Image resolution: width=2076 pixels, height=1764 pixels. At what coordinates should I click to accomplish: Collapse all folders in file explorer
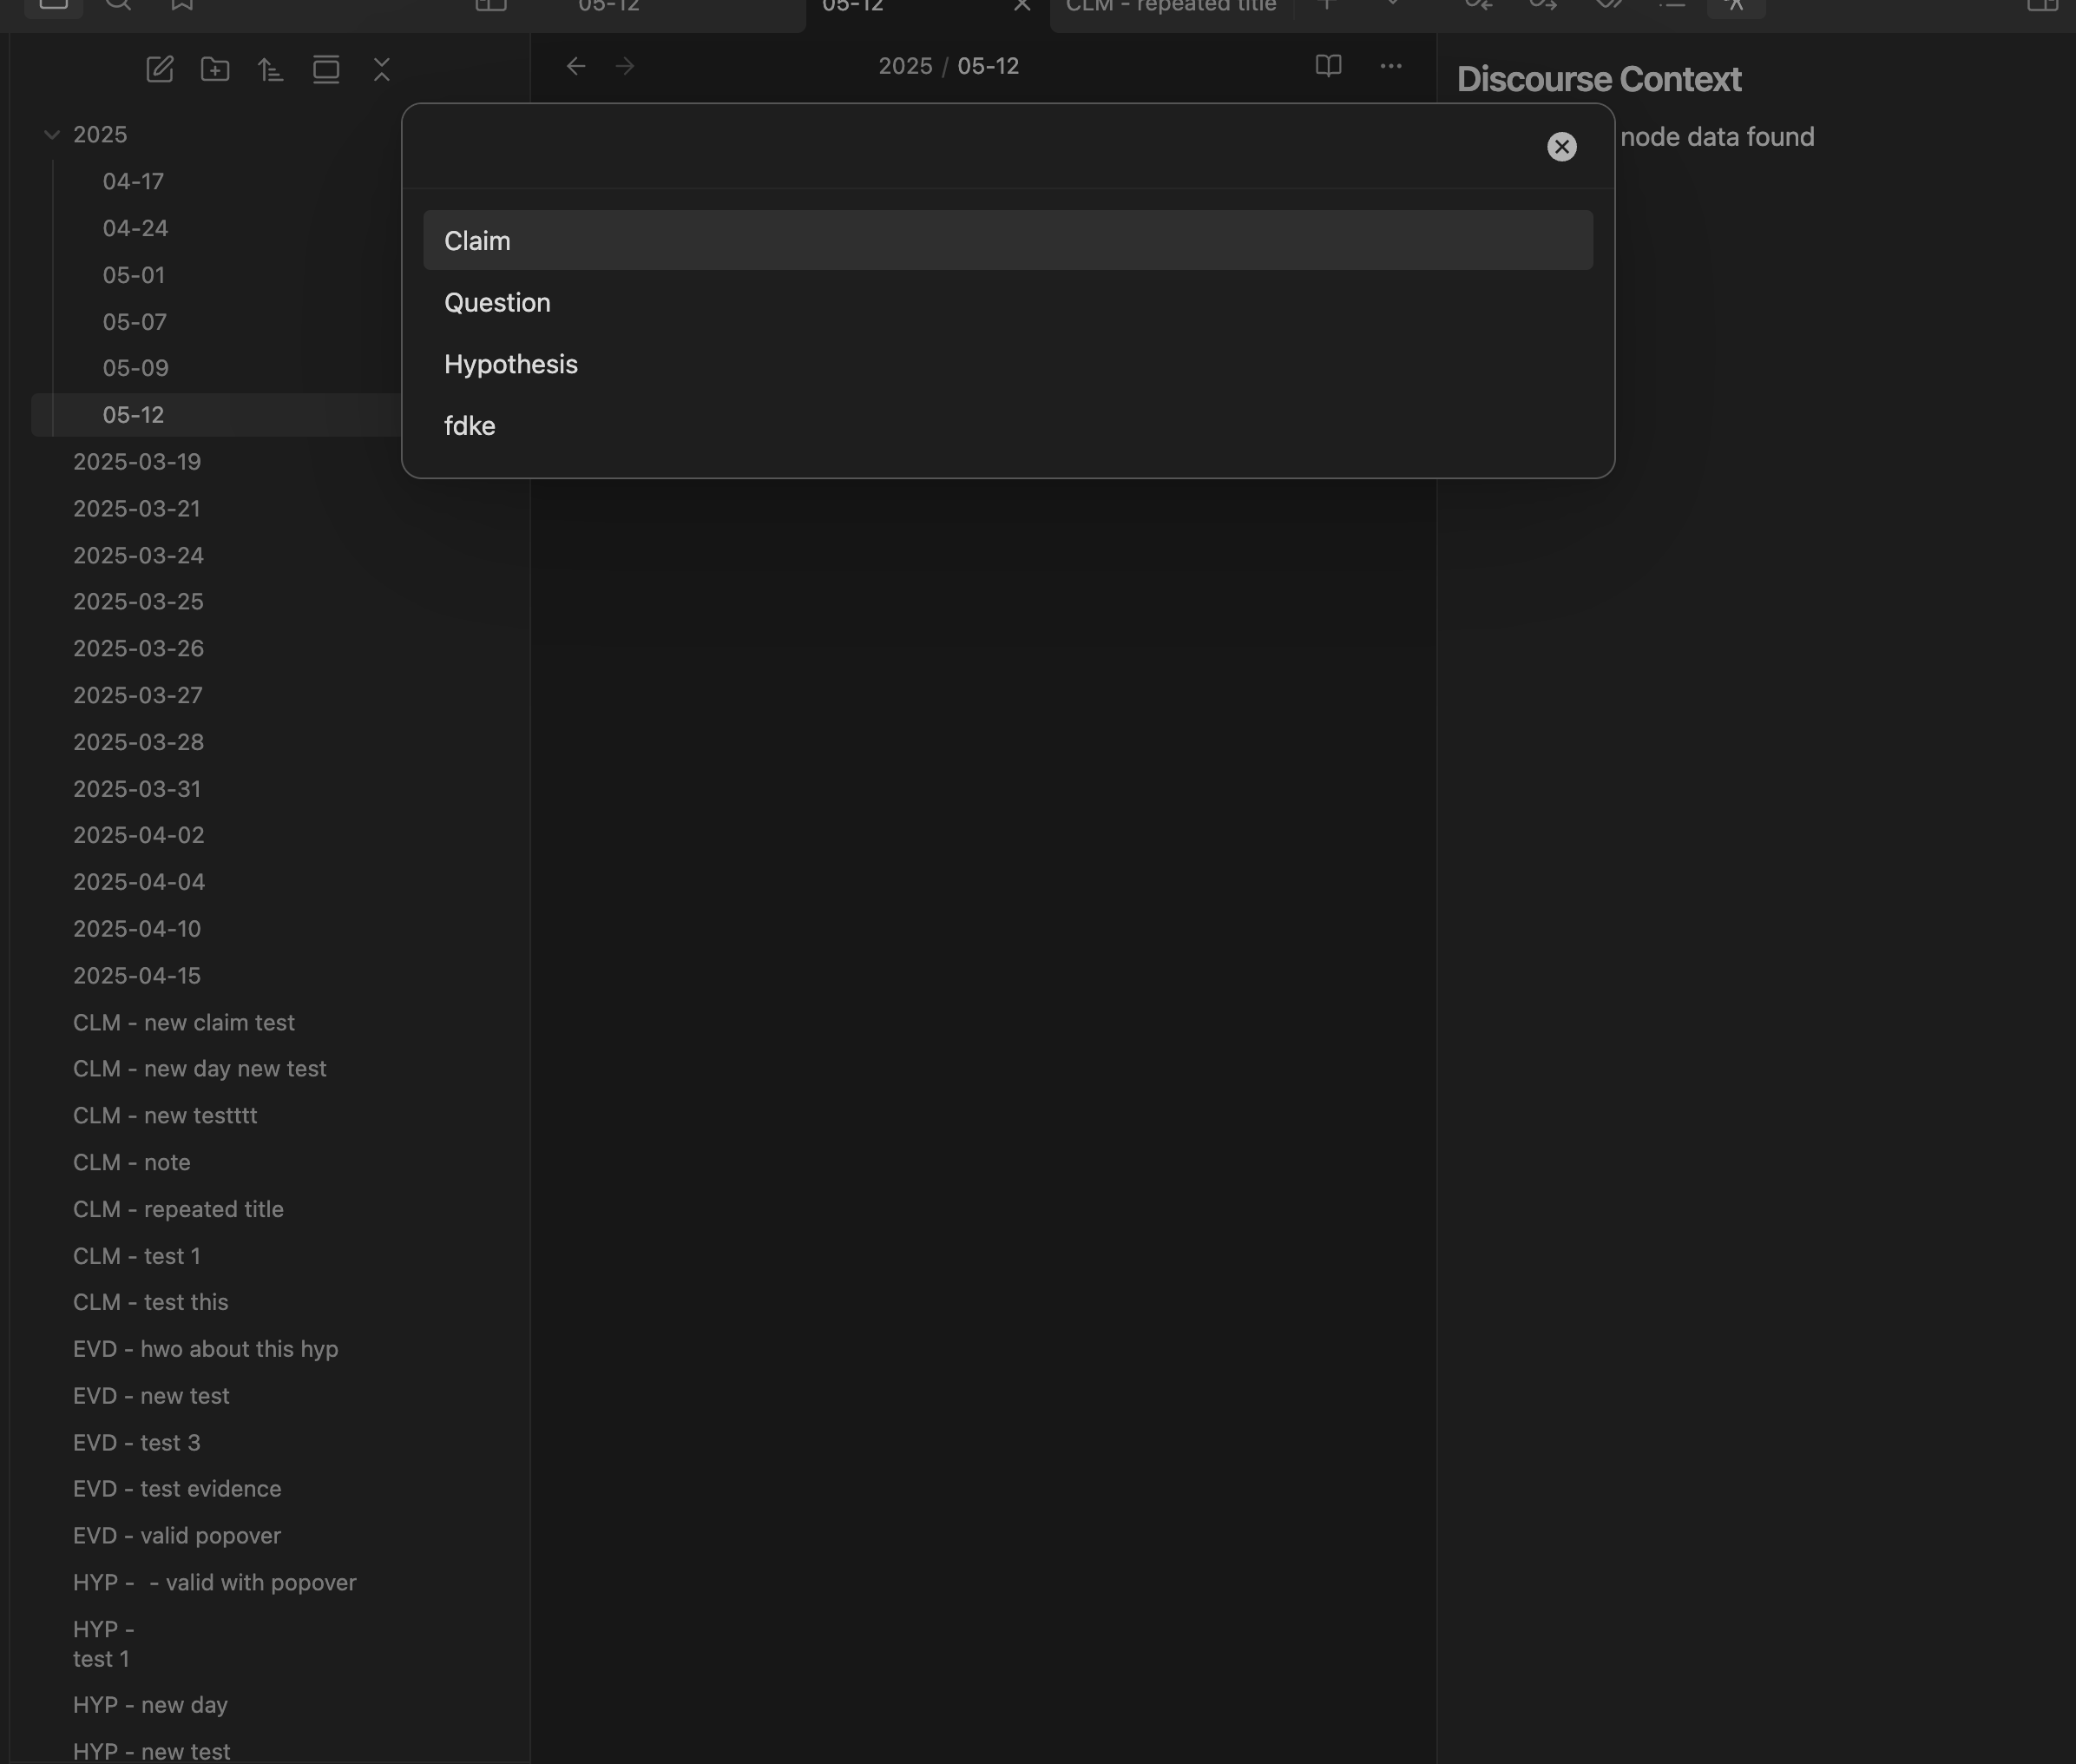[x=382, y=69]
